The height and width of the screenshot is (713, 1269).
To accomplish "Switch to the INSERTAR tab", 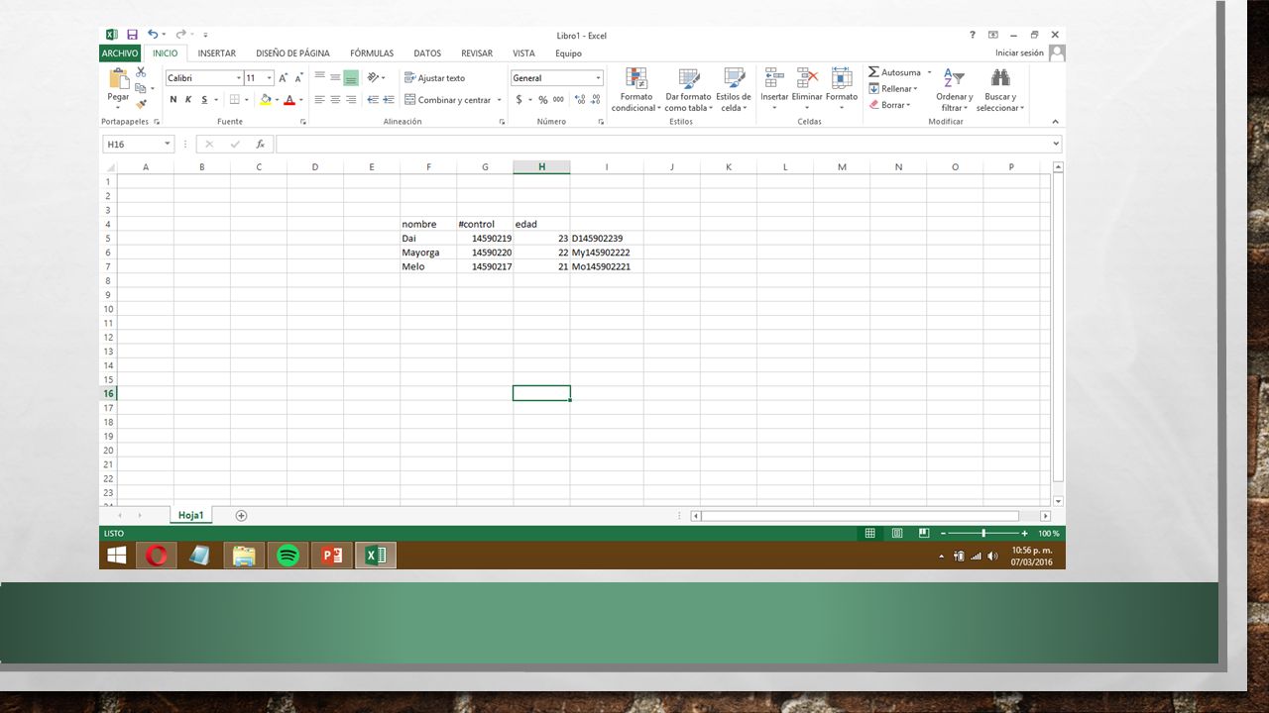I will click(x=216, y=53).
